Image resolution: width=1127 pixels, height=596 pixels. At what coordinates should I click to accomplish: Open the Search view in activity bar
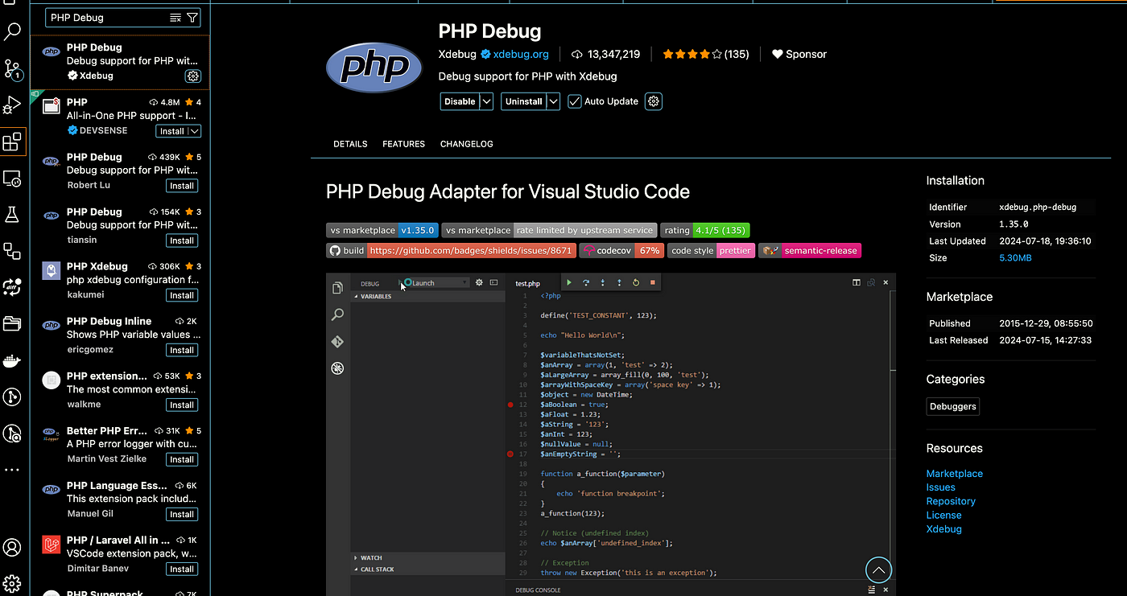pos(12,32)
